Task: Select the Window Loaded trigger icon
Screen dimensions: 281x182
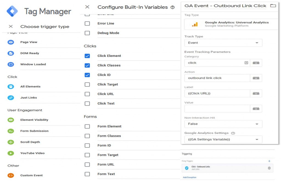Action: pyautogui.click(x=11, y=64)
